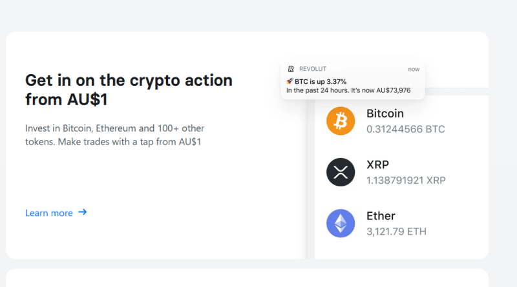Click the 'now' timestamp in the notification
Viewport: 517px width, 287px height.
pos(414,69)
